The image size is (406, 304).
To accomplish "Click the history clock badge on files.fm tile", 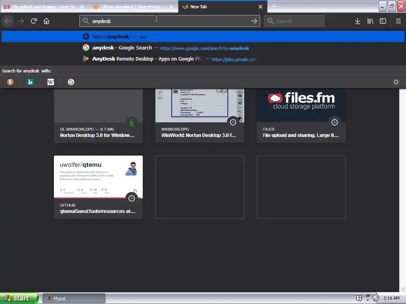I will 335,122.
